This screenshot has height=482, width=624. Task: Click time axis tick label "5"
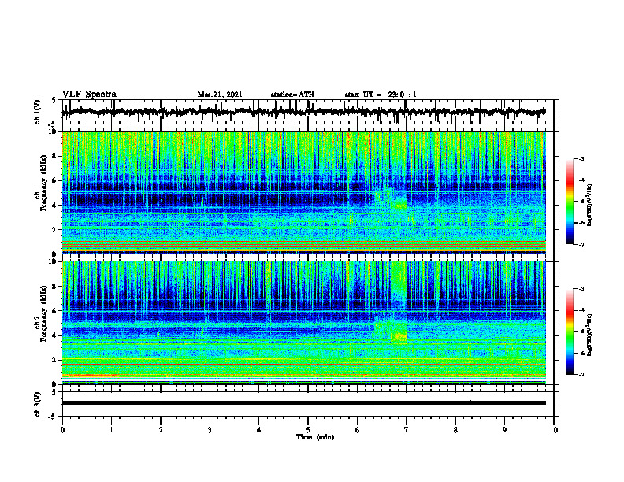point(308,430)
